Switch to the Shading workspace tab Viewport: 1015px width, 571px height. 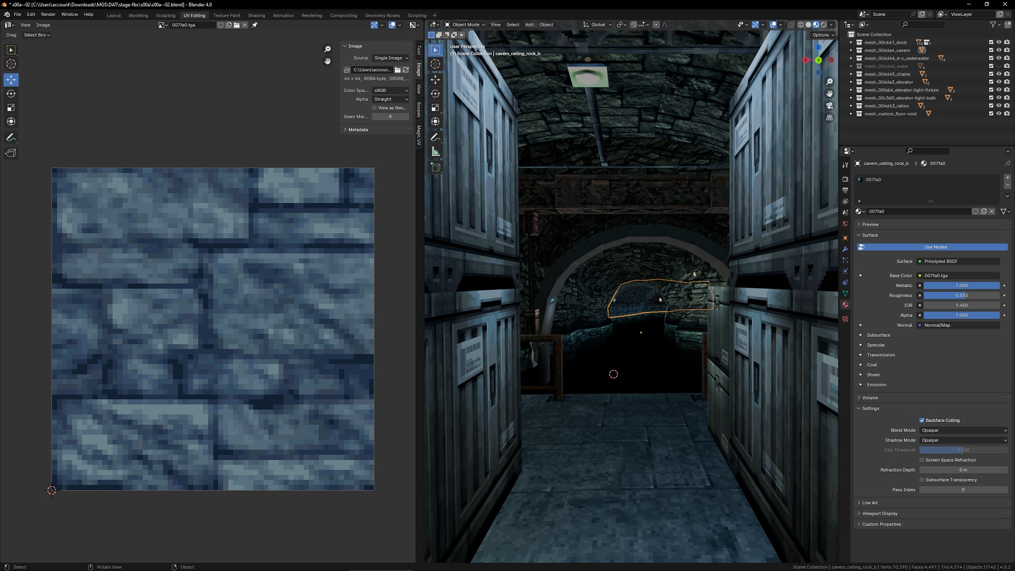[x=256, y=15]
